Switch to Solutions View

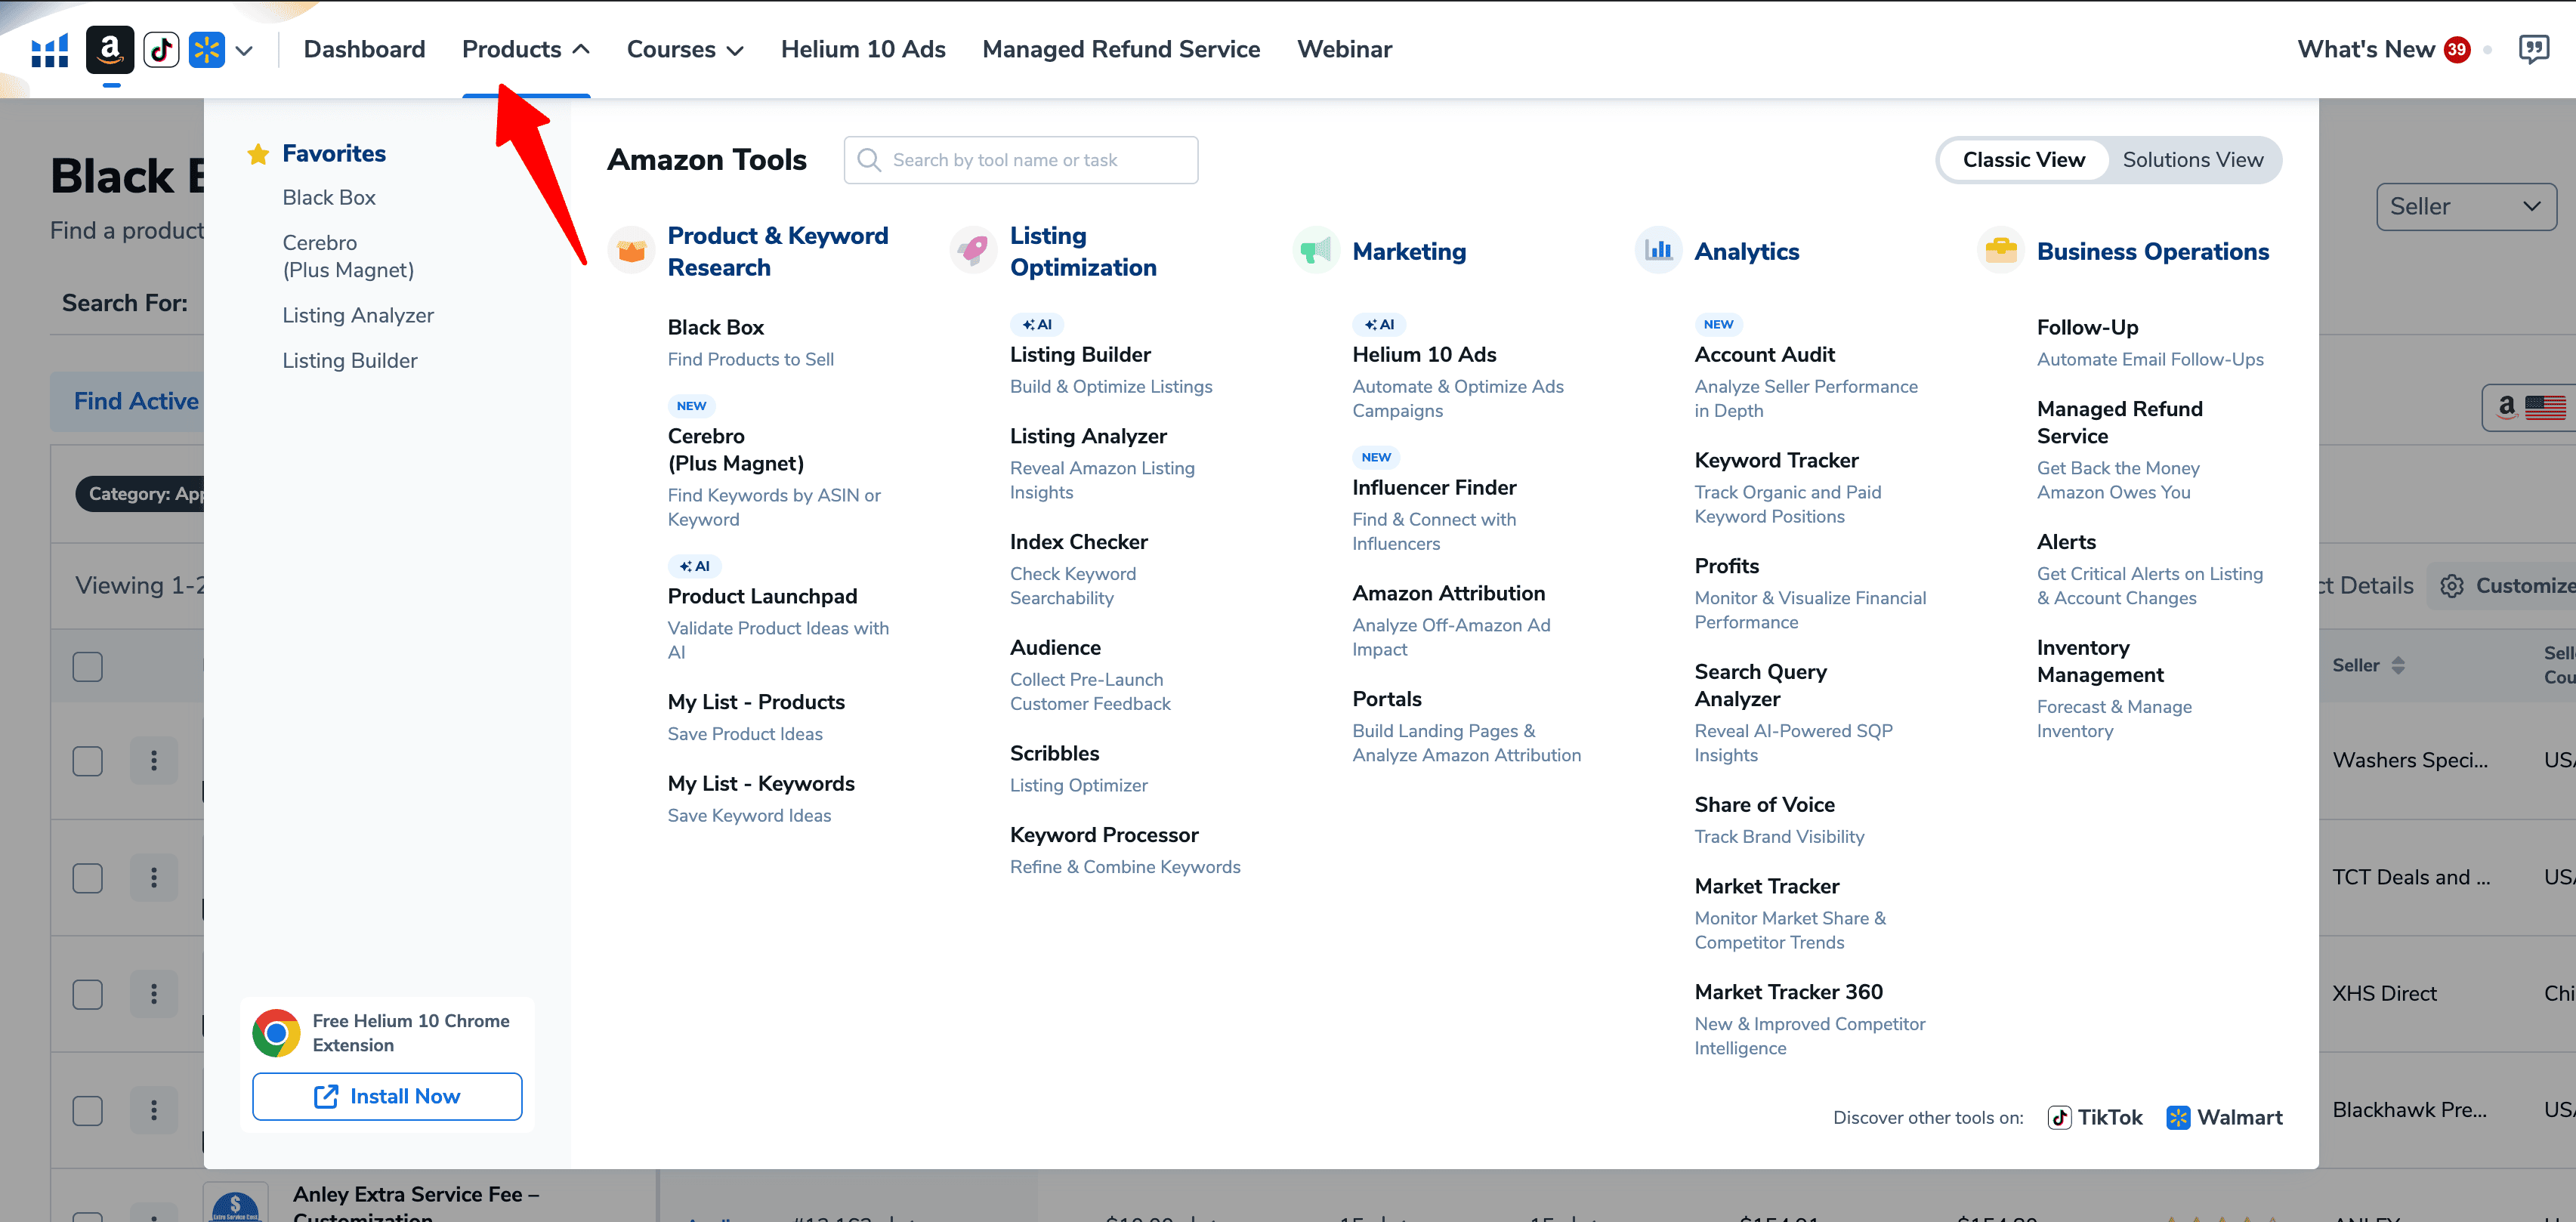pos(2193,160)
